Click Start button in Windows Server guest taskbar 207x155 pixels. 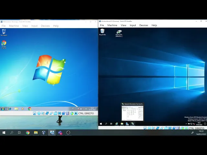click(x=101, y=124)
